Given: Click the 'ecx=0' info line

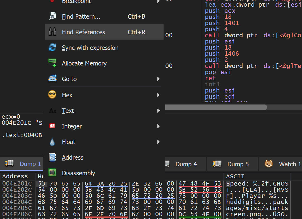Looking at the screenshot, I should point(11,117).
